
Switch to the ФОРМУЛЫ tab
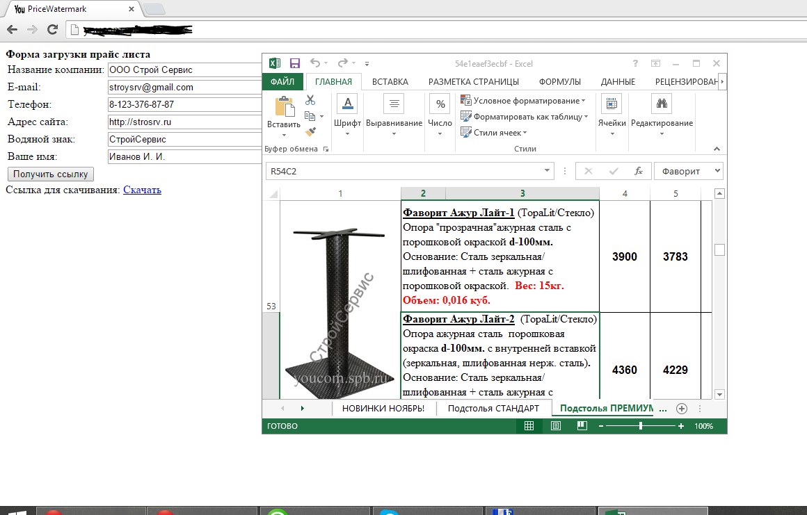pos(560,82)
